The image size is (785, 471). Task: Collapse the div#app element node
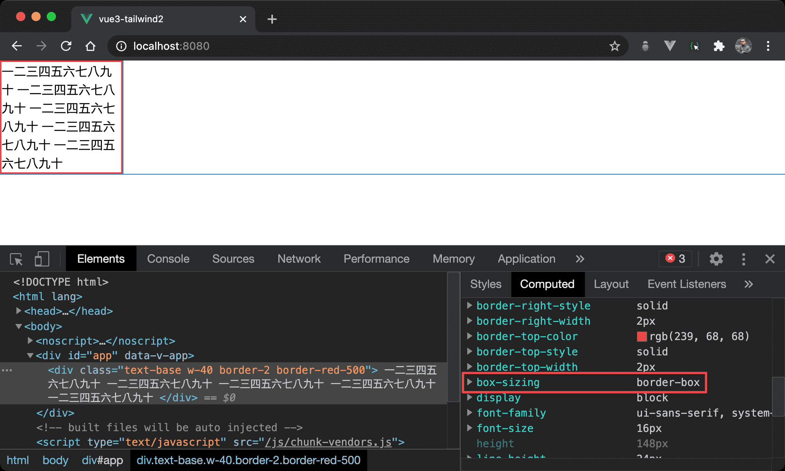pyautogui.click(x=30, y=355)
